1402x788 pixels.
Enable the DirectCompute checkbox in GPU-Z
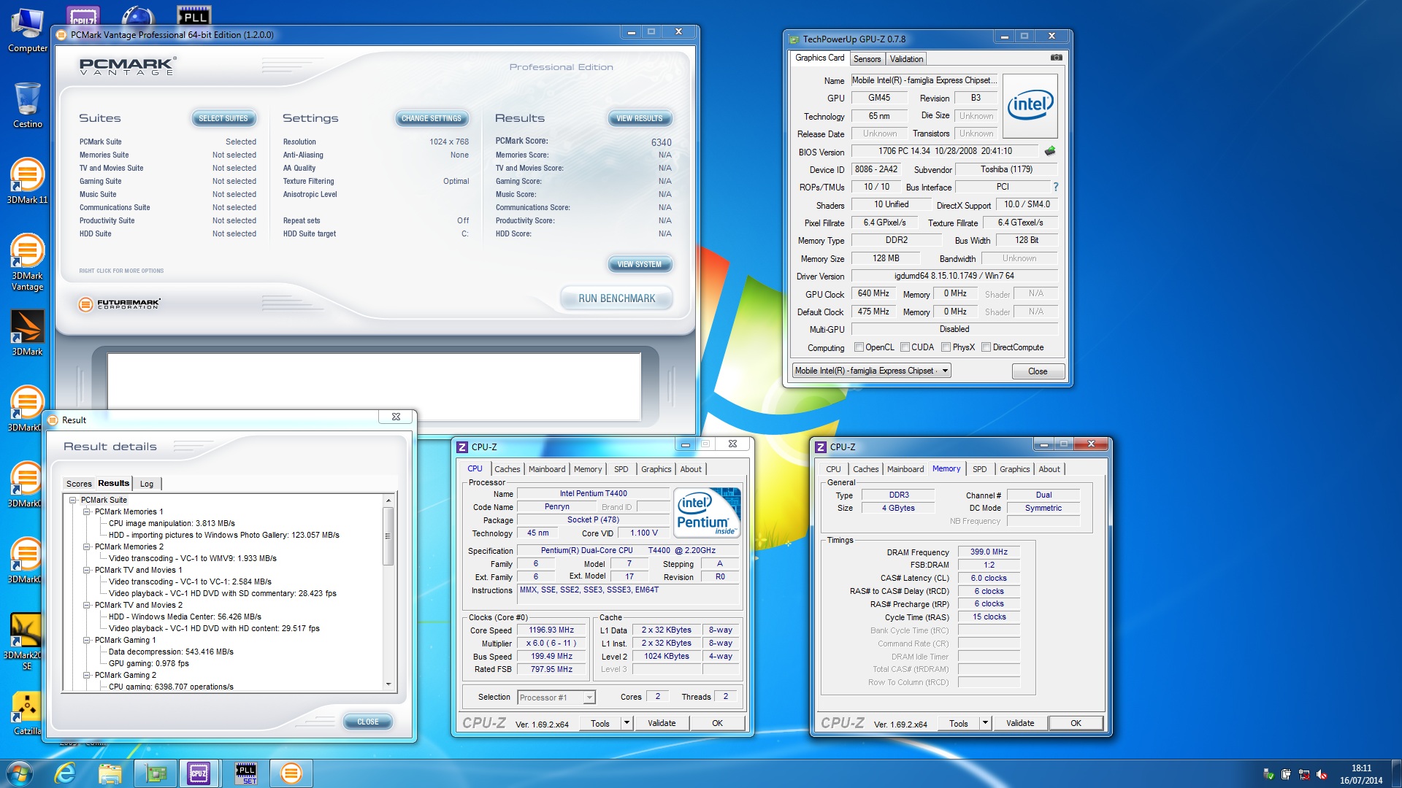[986, 347]
